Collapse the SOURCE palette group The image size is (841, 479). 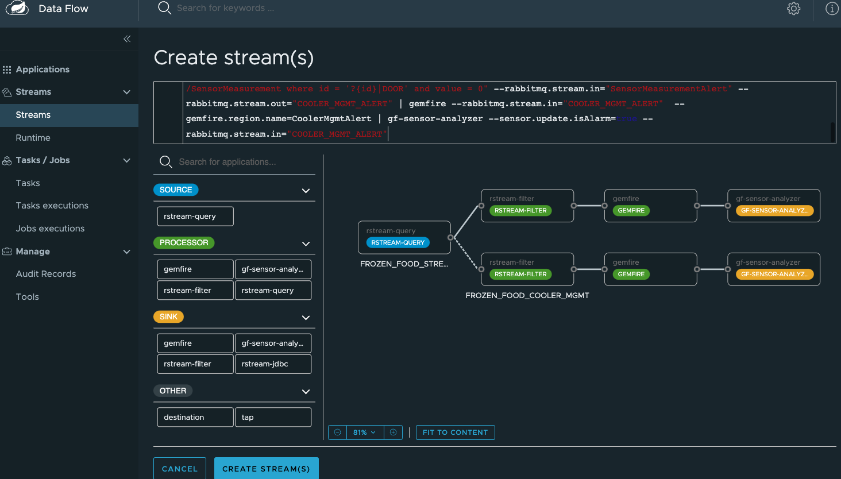(x=306, y=191)
